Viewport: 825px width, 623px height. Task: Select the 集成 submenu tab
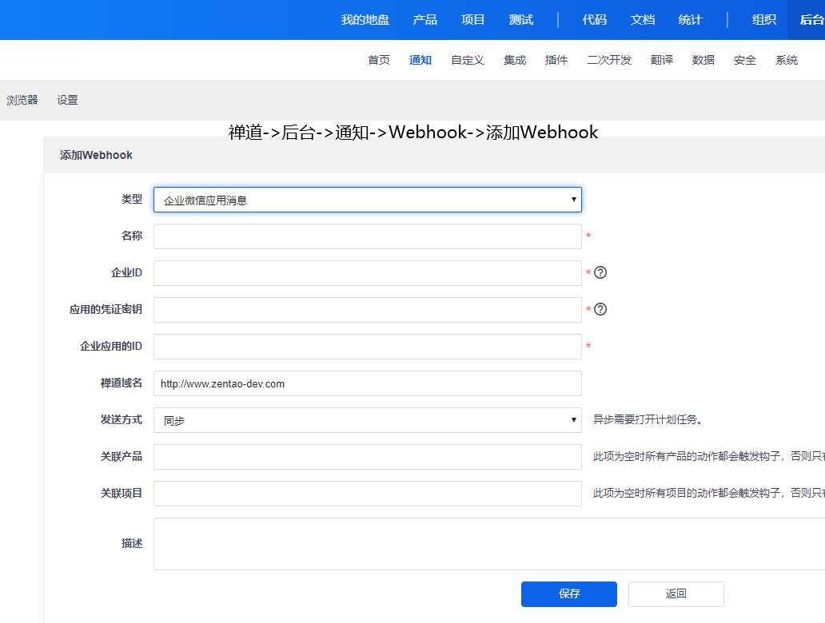(x=514, y=60)
